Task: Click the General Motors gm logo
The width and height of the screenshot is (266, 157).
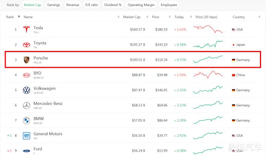Action: coord(27,136)
